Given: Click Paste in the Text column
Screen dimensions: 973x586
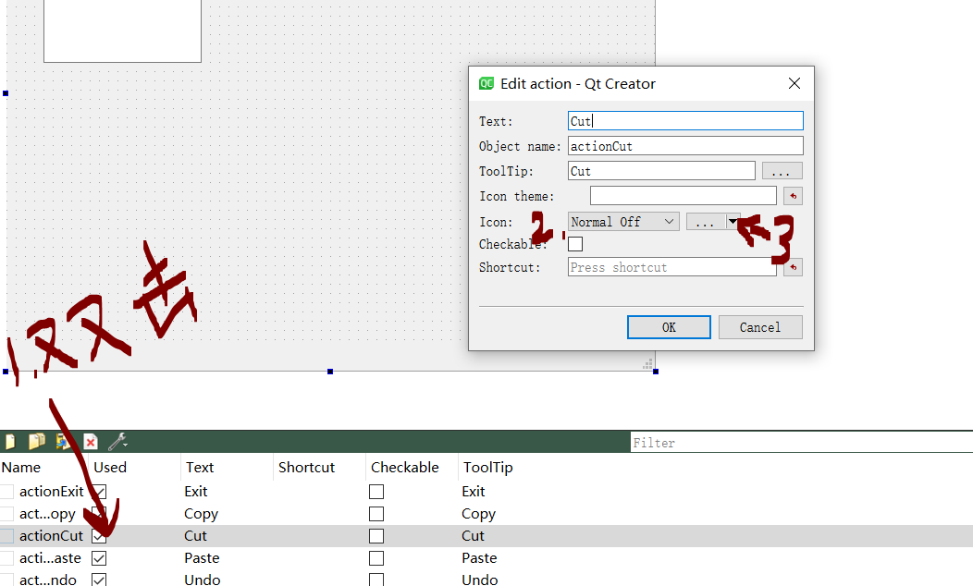Looking at the screenshot, I should (202, 558).
